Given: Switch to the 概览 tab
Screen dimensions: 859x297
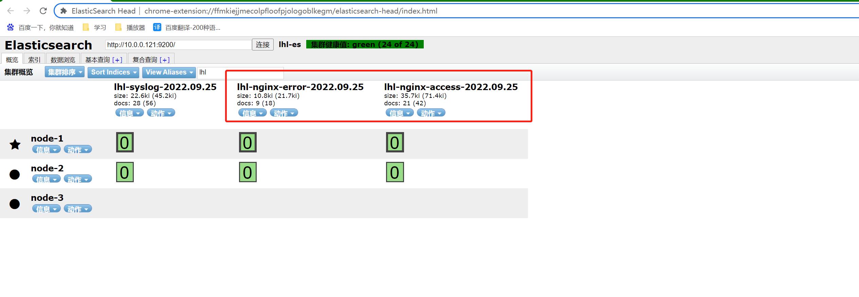Looking at the screenshot, I should point(12,59).
